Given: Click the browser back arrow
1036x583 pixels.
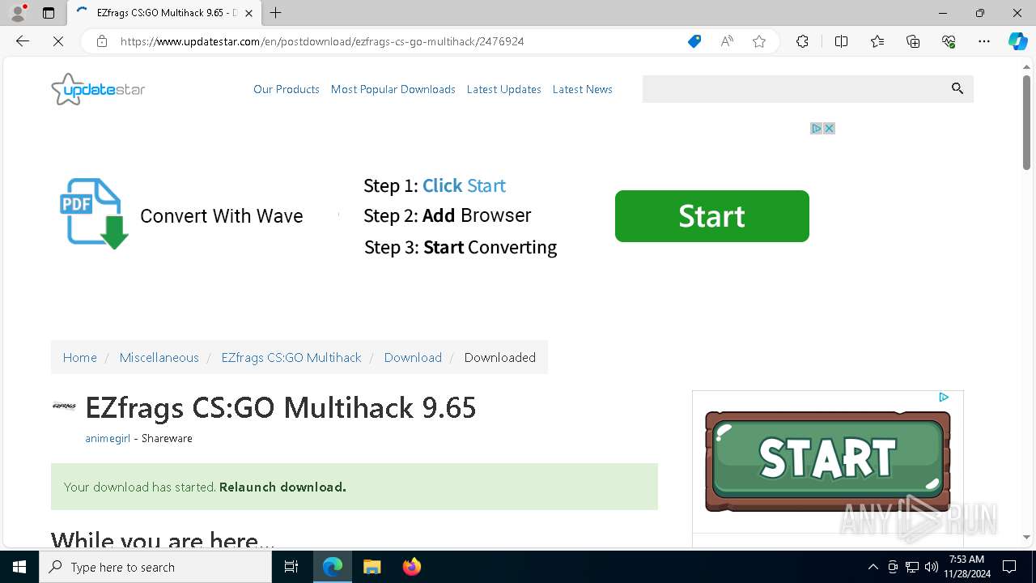Looking at the screenshot, I should [x=23, y=41].
